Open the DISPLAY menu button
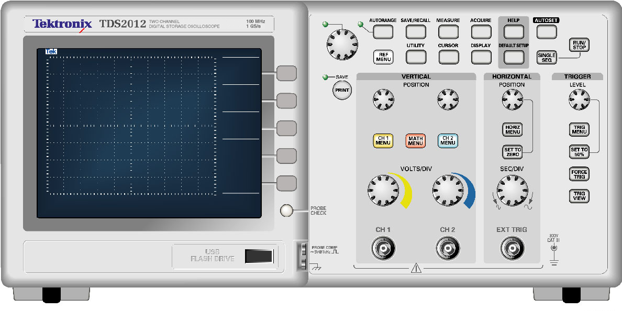The width and height of the screenshot is (622, 321). [481, 57]
